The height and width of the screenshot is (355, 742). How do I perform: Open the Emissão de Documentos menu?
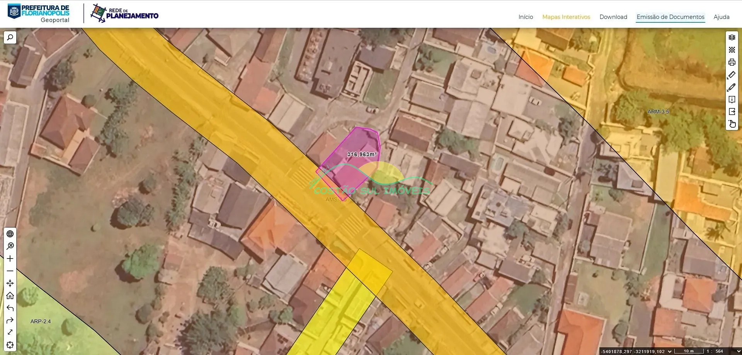[670, 17]
